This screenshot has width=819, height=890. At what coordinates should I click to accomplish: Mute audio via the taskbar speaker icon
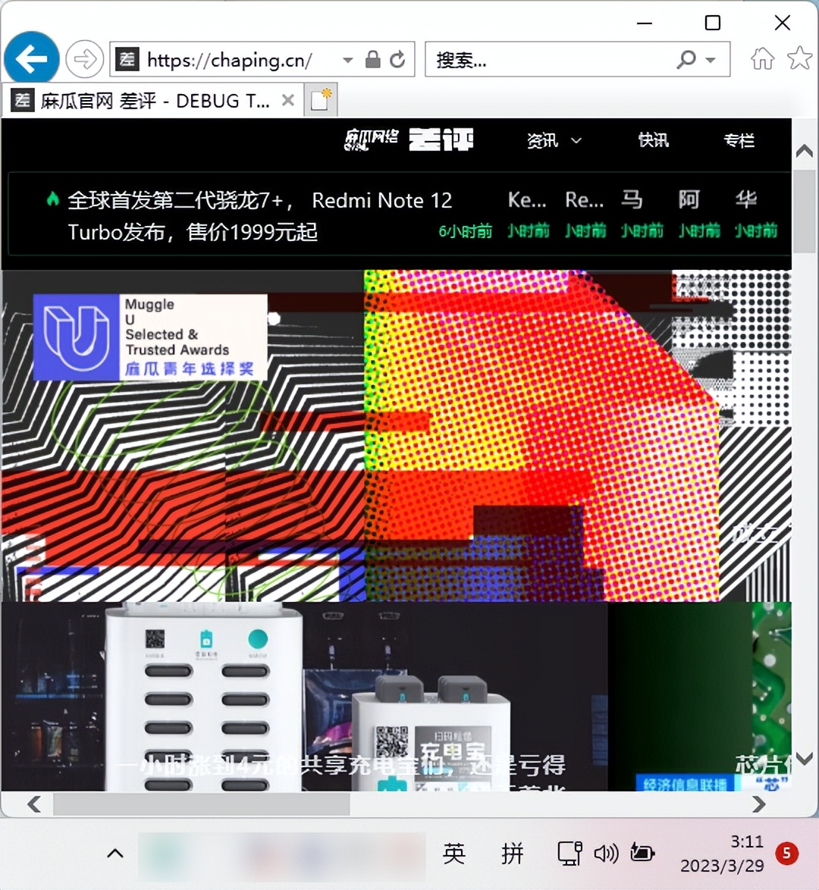(x=606, y=853)
